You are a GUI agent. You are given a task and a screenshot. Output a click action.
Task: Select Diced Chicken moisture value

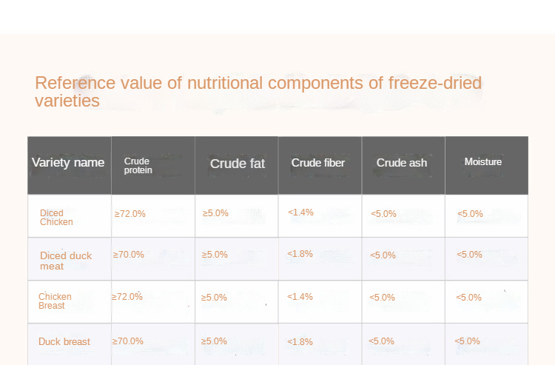click(471, 214)
